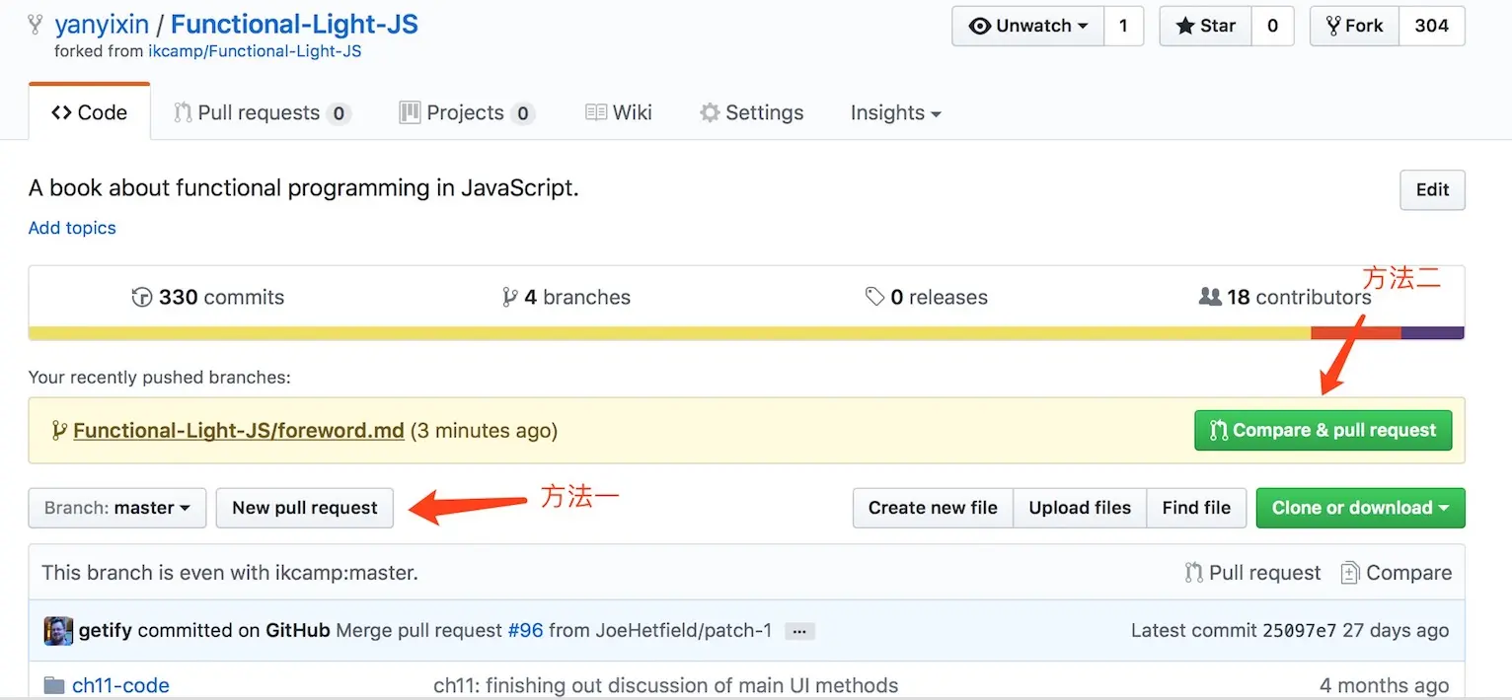The height and width of the screenshot is (700, 1512).
Task: Edit the repository description
Action: tap(1432, 190)
